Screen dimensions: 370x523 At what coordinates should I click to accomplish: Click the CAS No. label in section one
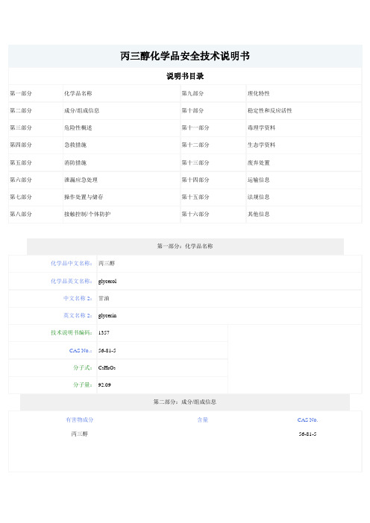pos(81,351)
